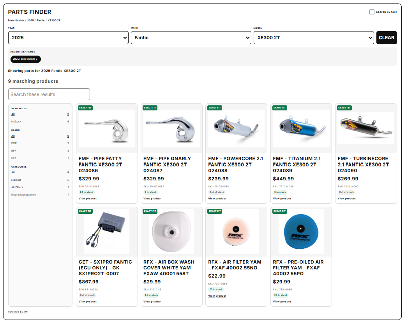
Task: Open the blue RFX pre-oiled filter image
Action: [301, 232]
